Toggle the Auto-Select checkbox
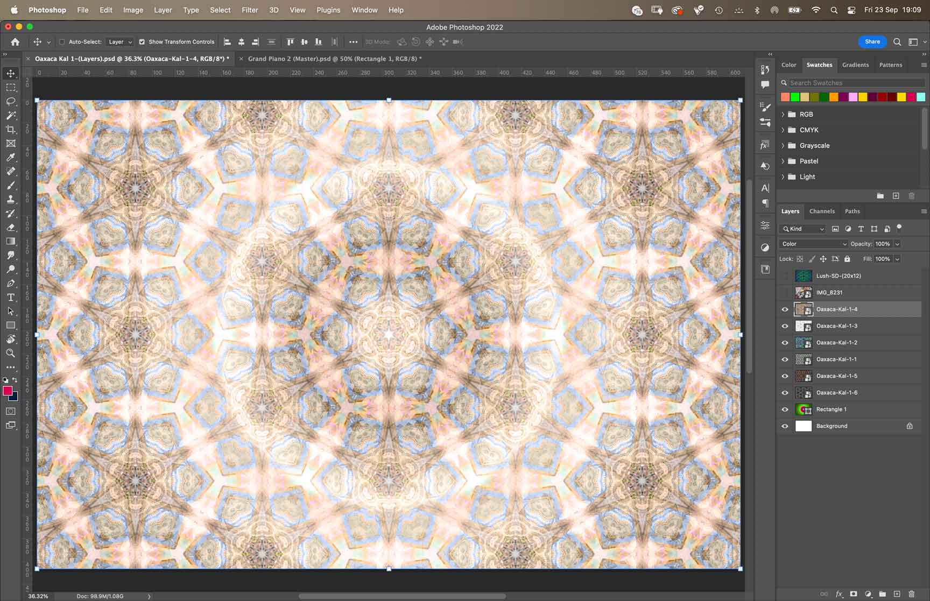The image size is (930, 601). (62, 41)
